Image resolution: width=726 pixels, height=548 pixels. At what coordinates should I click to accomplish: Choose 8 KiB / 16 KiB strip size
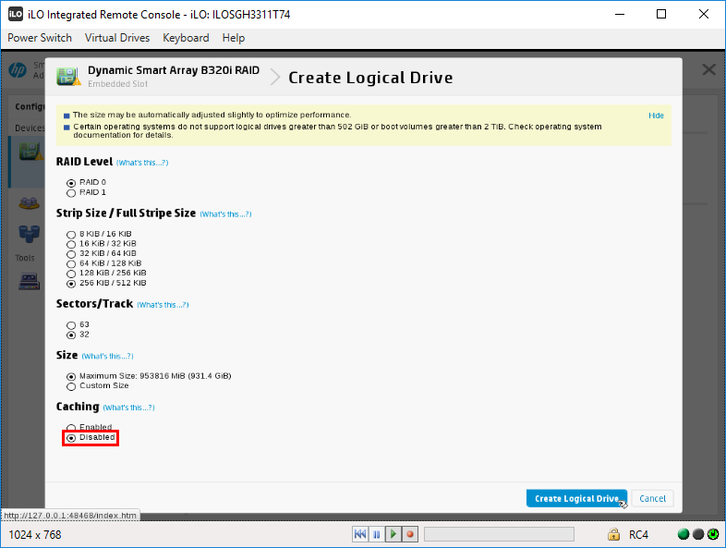pos(71,235)
